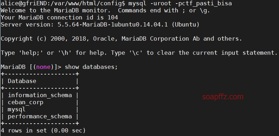The width and height of the screenshot is (279, 136).
Task: Click the '\c' clear statement hint
Action: pyautogui.click(x=136, y=53)
